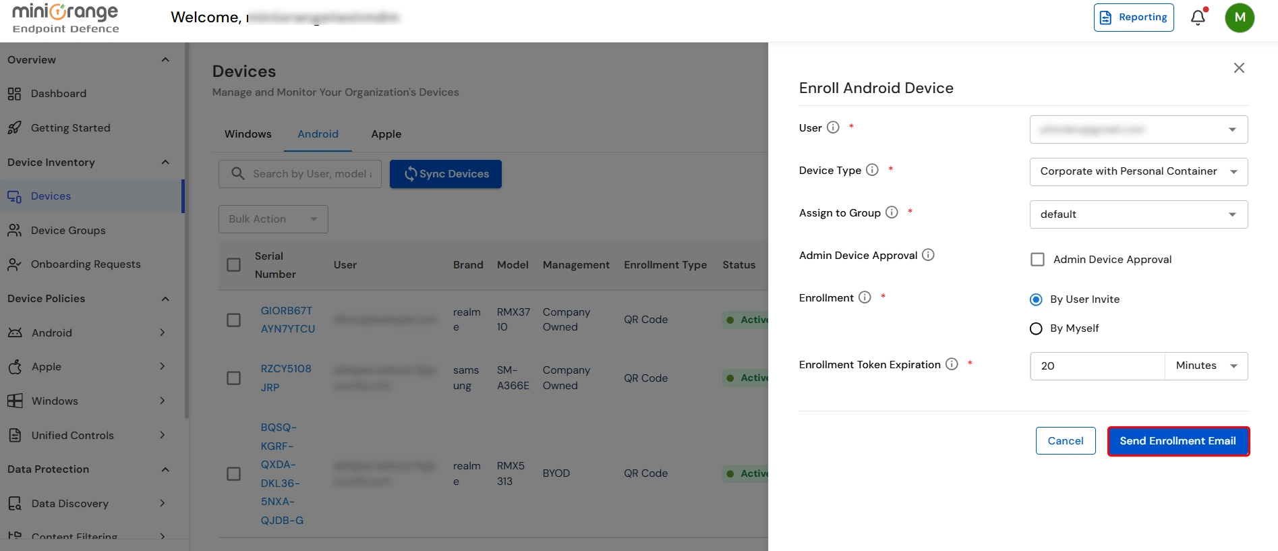The width and height of the screenshot is (1278, 551).
Task: Click the Data Discovery search icon
Action: pos(15,503)
